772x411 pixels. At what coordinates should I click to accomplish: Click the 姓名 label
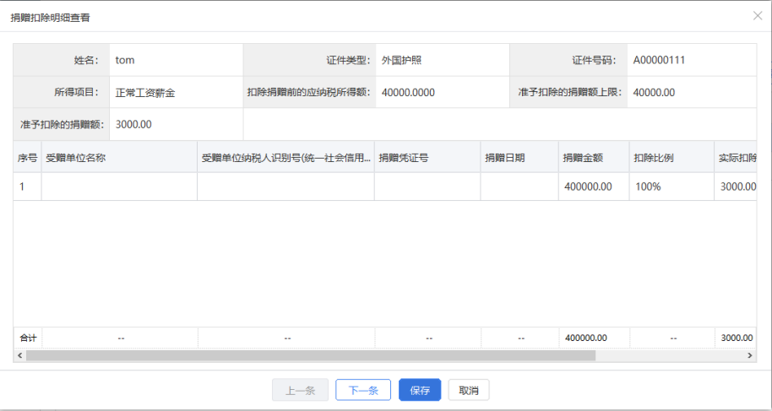point(87,60)
